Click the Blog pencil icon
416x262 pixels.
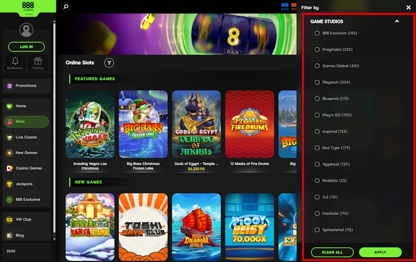pos(10,235)
